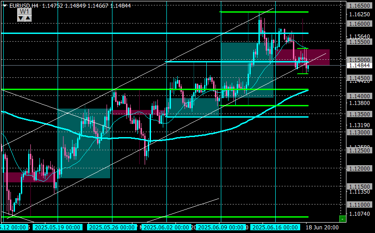
Task: Click the 1.11000 price level label
Action: 360,204
